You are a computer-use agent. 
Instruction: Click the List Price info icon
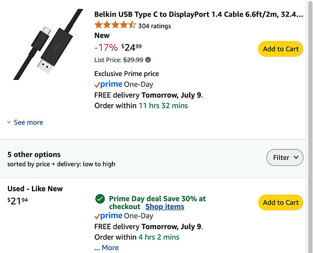[x=148, y=60]
